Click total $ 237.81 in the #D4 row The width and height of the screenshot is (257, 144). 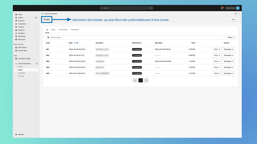(192, 68)
